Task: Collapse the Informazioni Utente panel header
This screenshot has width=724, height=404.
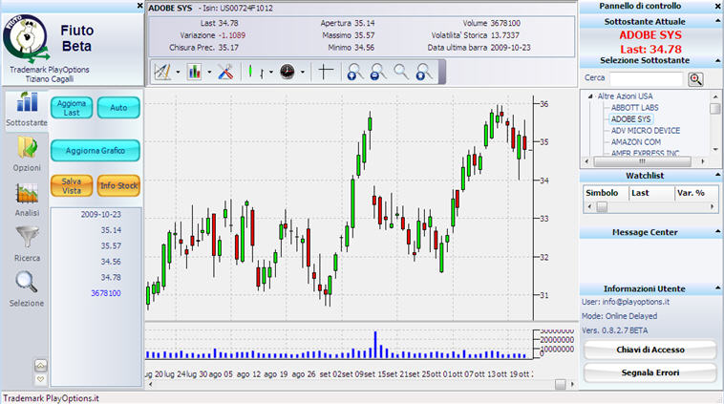Action: tap(717, 288)
